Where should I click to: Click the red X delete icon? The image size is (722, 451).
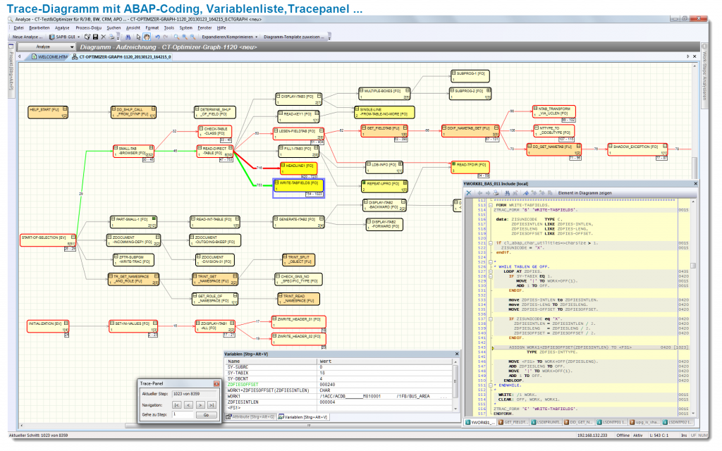[102, 36]
